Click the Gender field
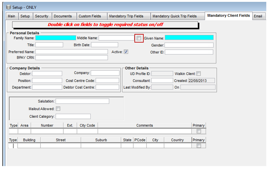The height and width of the screenshot is (169, 267). 189,45
